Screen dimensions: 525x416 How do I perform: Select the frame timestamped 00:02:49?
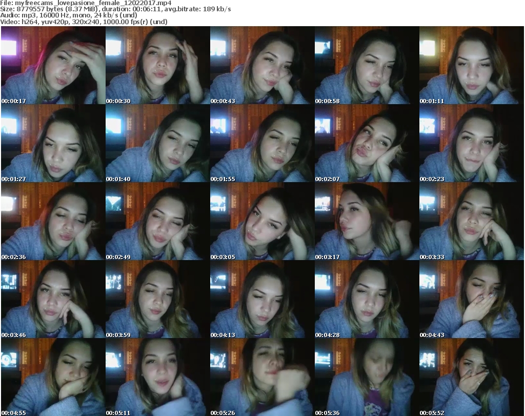(158, 222)
